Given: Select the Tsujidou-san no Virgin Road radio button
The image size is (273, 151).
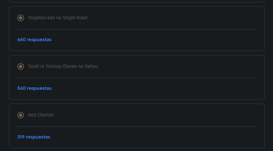Looking at the screenshot, I should click(x=21, y=18).
